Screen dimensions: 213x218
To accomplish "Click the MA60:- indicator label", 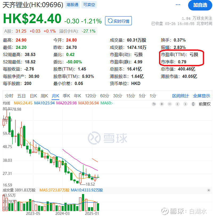I will point(107,103).
